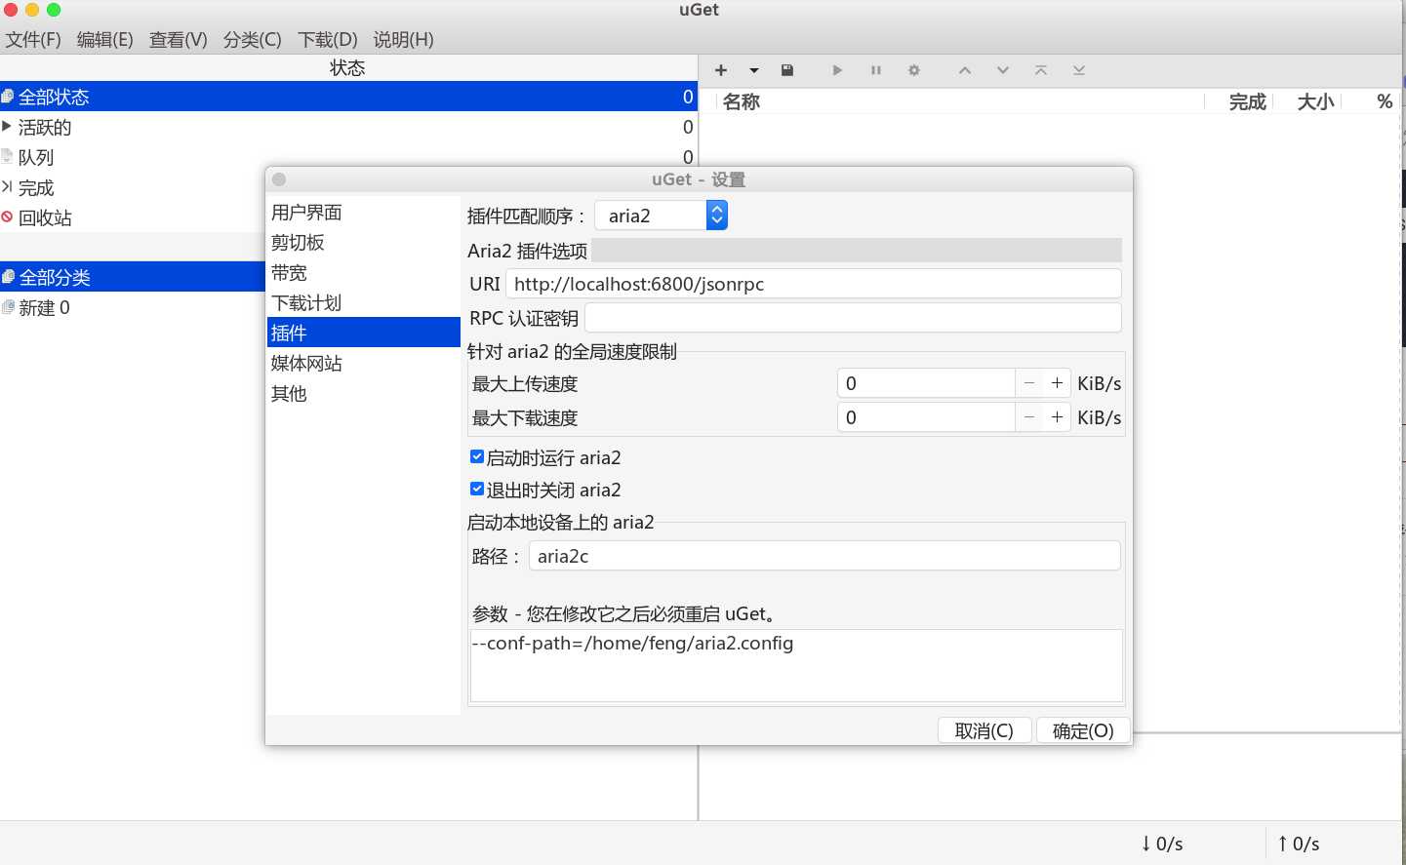Viewport: 1406px width, 865px height.
Task: Click the start download play icon
Action: tap(837, 70)
